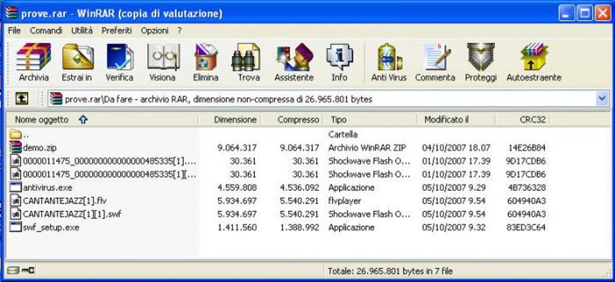Click the Elimina recycle bin icon
The image size is (615, 282).
point(206,57)
